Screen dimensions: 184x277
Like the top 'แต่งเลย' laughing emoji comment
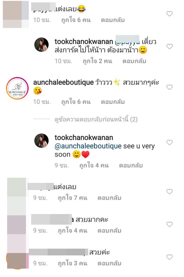[x=170, y=14]
